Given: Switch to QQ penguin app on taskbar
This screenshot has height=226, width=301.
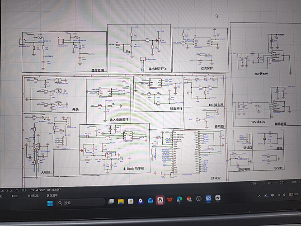Looking at the screenshot, I should (160, 200).
